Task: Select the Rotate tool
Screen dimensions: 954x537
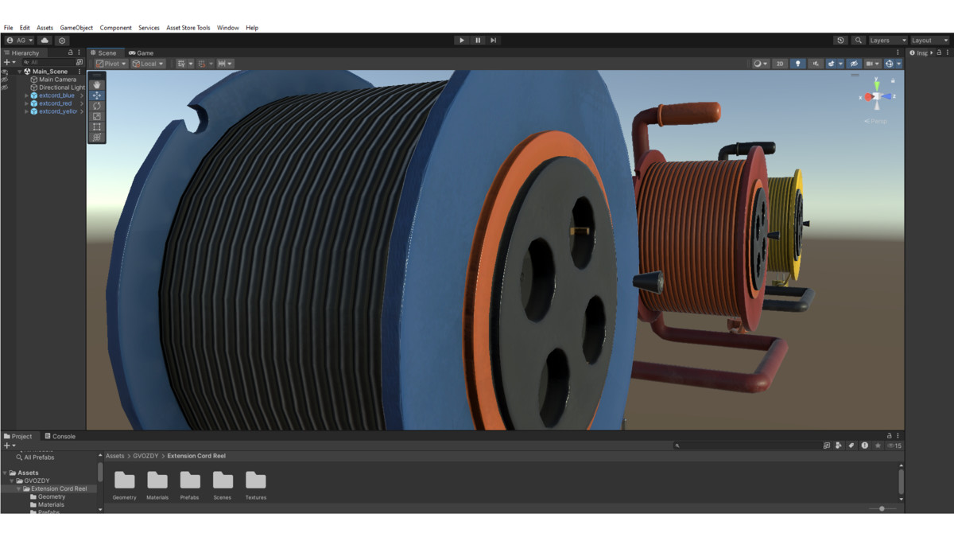Action: pos(96,106)
